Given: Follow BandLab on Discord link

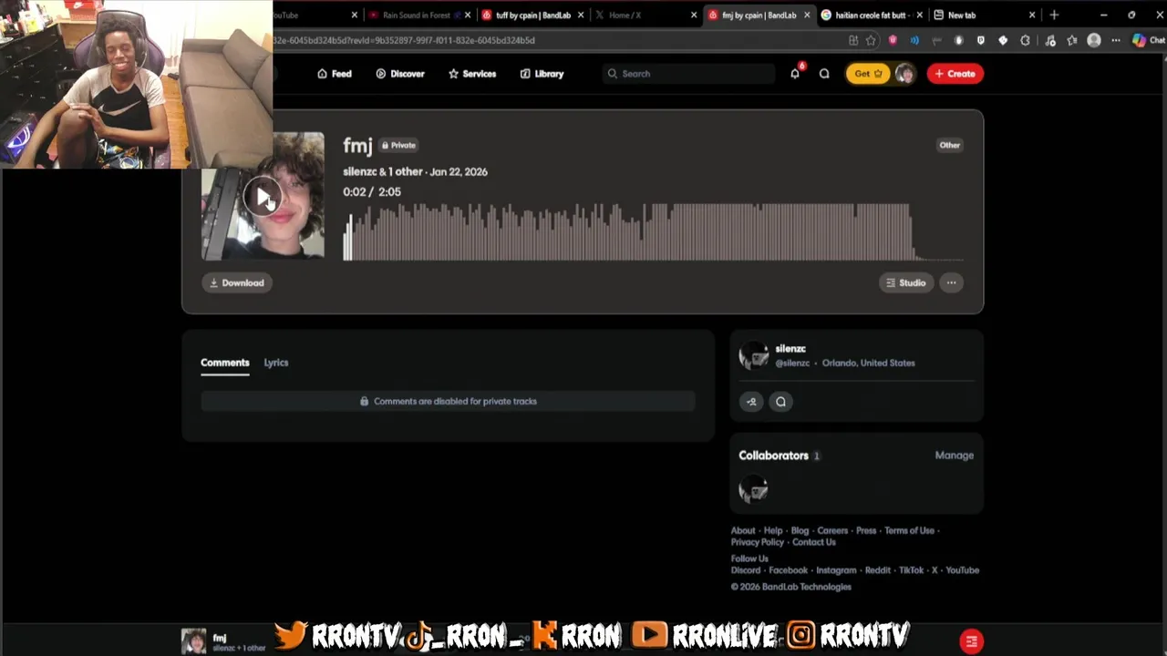Looking at the screenshot, I should (745, 570).
